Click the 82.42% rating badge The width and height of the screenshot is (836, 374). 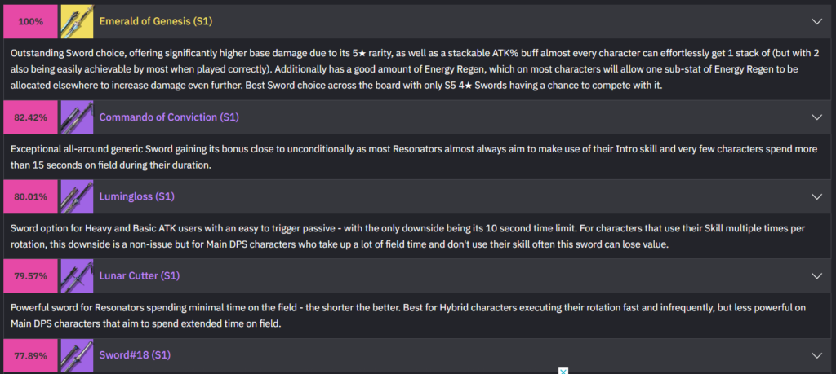[30, 117]
